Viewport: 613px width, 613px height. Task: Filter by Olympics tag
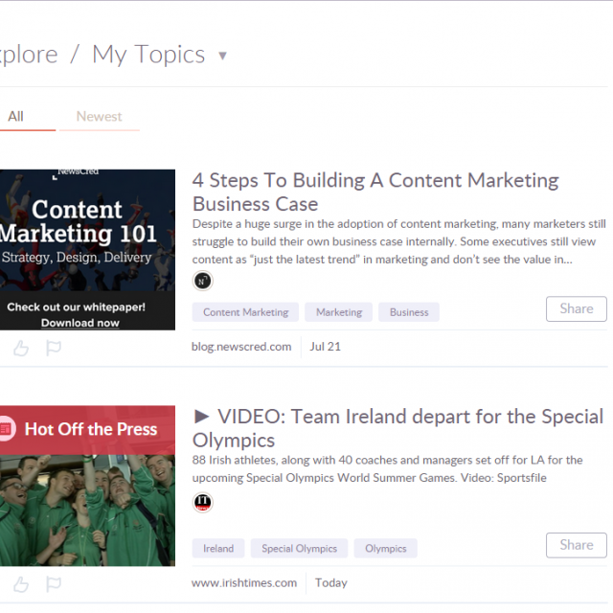pyautogui.click(x=385, y=548)
